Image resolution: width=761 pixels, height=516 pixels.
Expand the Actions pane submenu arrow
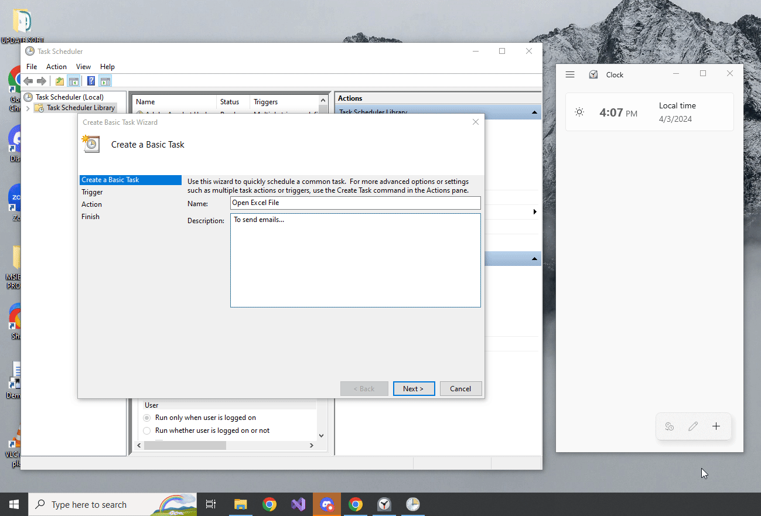(x=535, y=211)
